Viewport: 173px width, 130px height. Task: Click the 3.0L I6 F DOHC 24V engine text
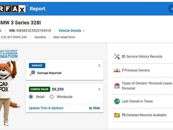pyautogui.click(x=14, y=37)
